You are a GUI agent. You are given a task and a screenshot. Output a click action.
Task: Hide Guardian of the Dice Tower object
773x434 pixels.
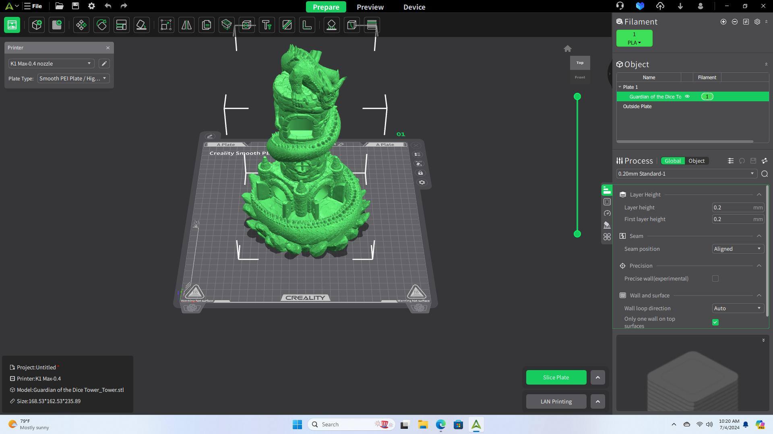(x=687, y=96)
